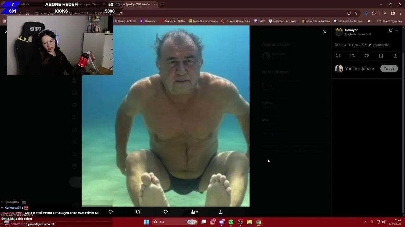Screen dimensions: 405x227
Task: Open the tweet's more options menu
Action: pyautogui.click(x=396, y=30)
